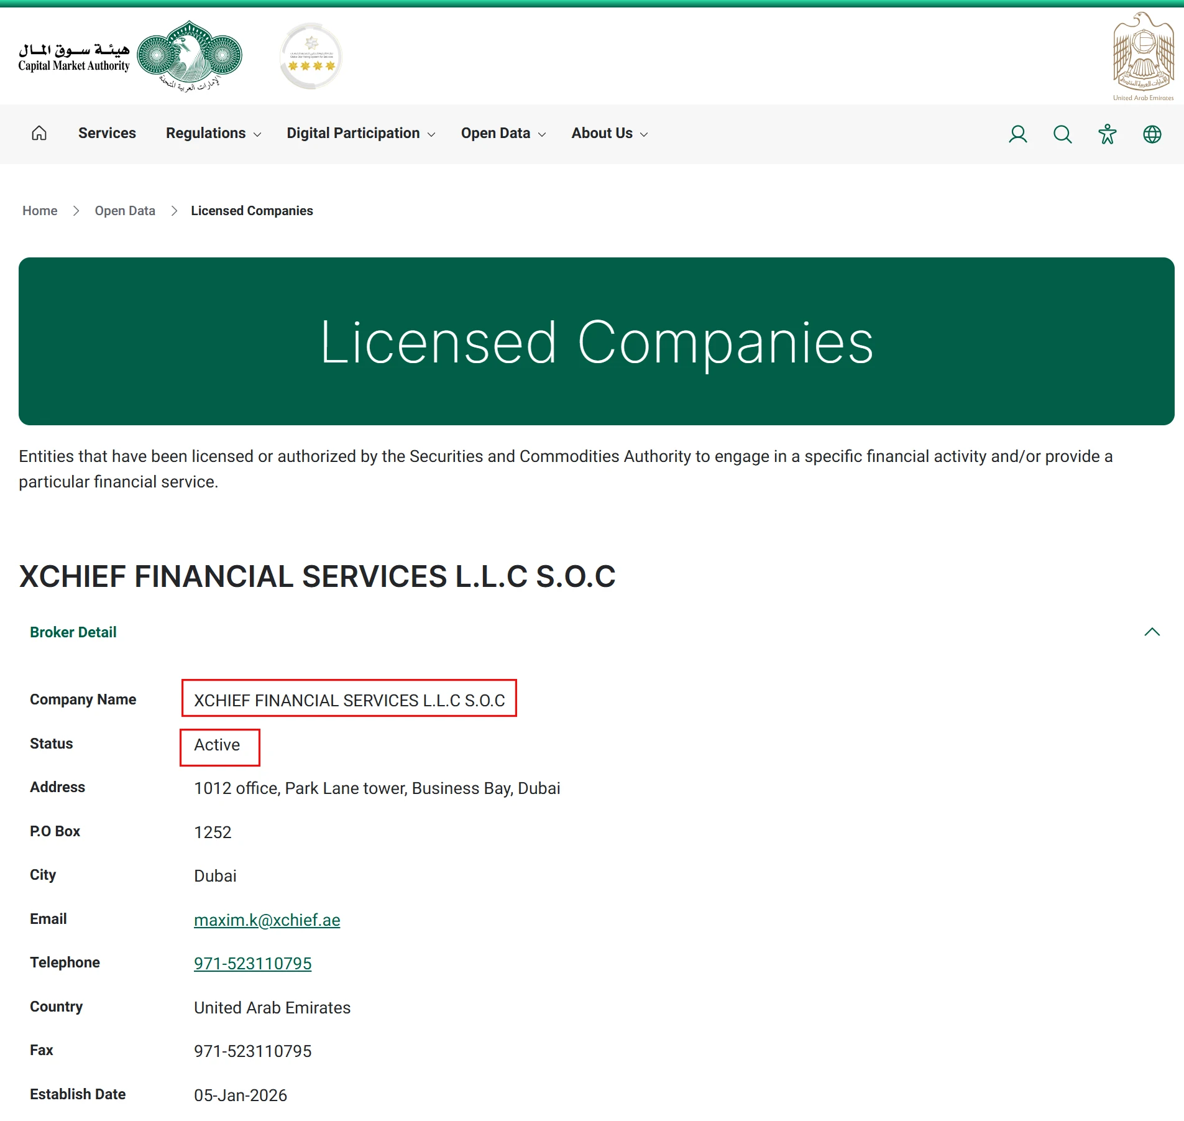This screenshot has width=1184, height=1121.
Task: Expand the Open Data dropdown menu
Action: [503, 134]
